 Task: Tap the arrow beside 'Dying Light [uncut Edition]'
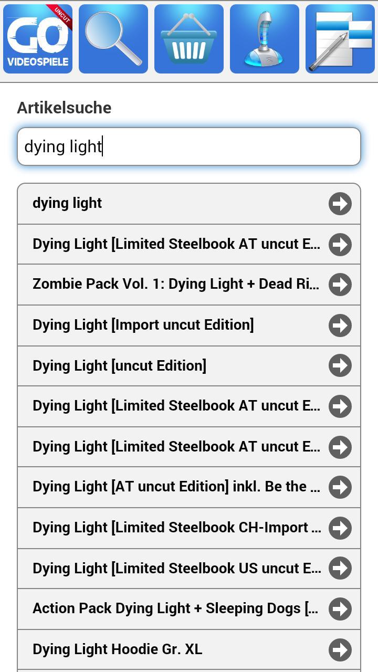point(340,366)
